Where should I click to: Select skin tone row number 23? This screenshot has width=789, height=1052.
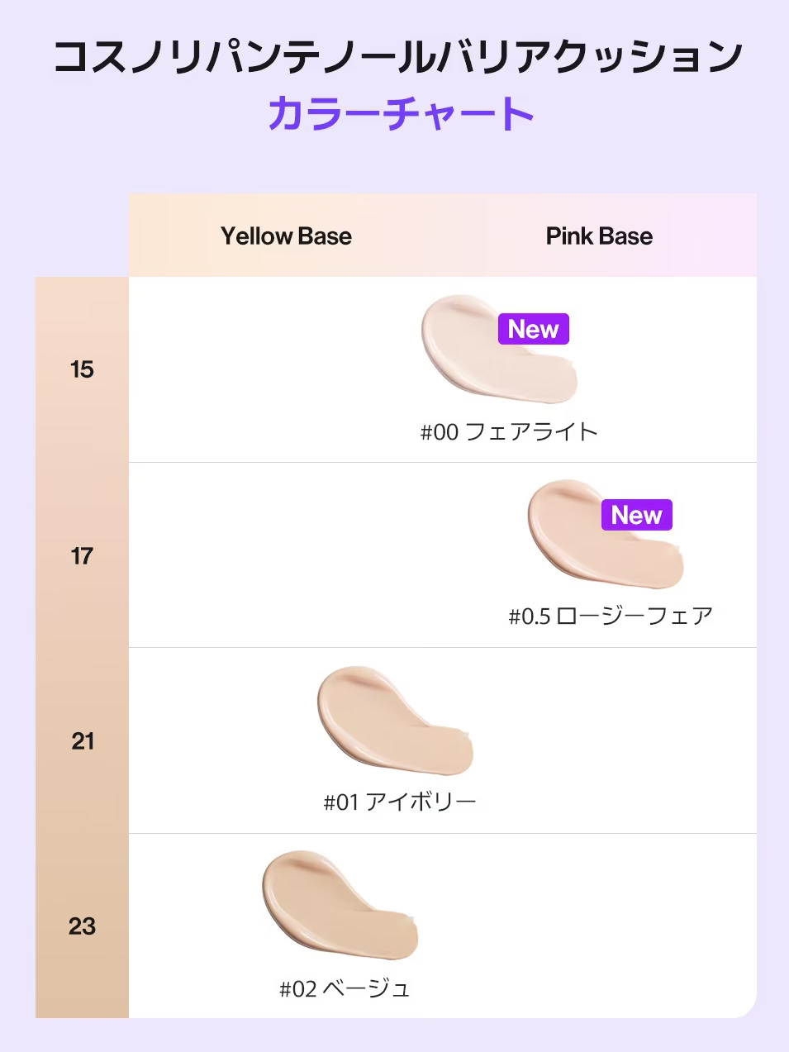82,926
